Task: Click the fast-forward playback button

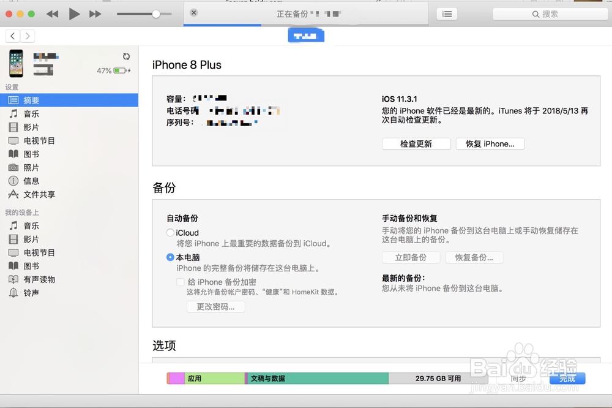Action: 95,15
